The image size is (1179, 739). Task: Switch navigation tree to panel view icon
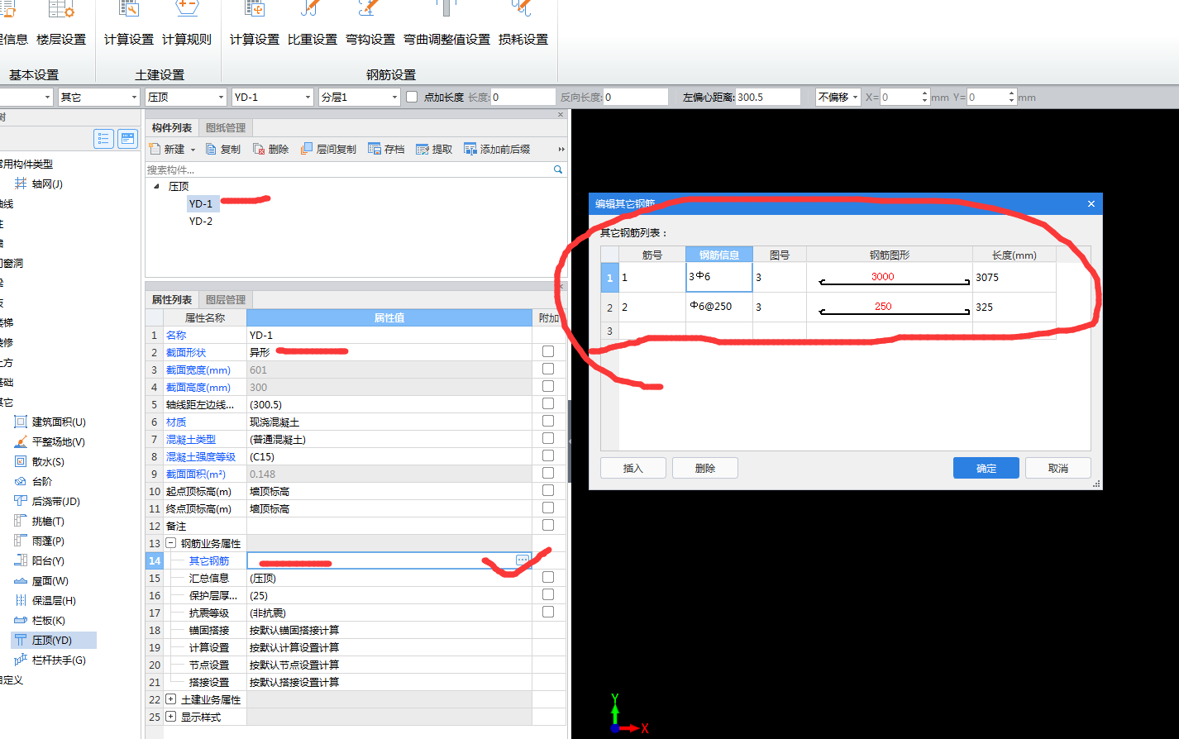point(127,139)
